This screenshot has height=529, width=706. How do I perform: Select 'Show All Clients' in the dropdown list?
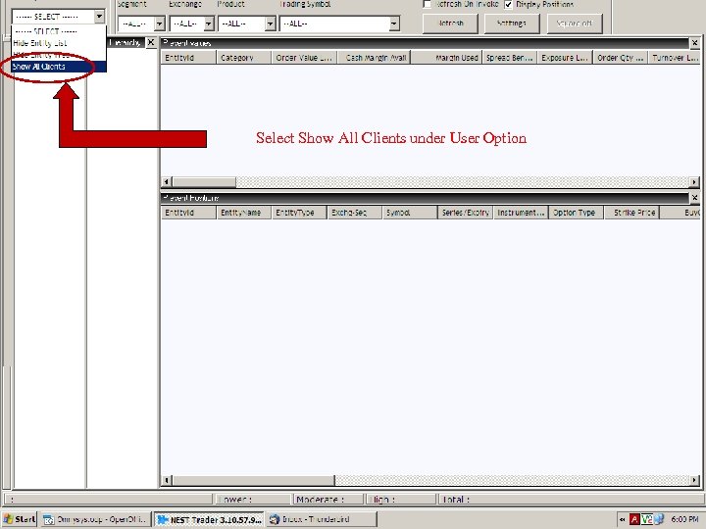coord(59,67)
